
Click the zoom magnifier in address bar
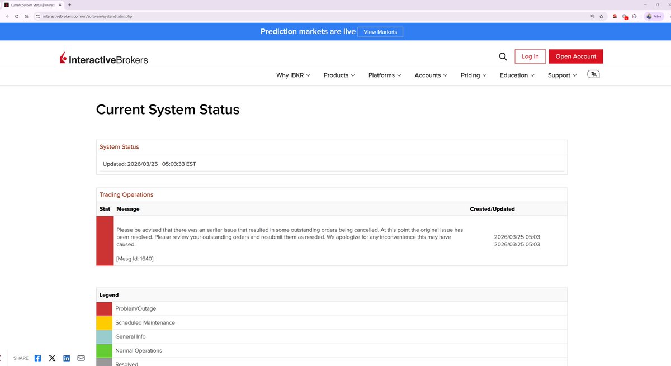click(x=592, y=16)
